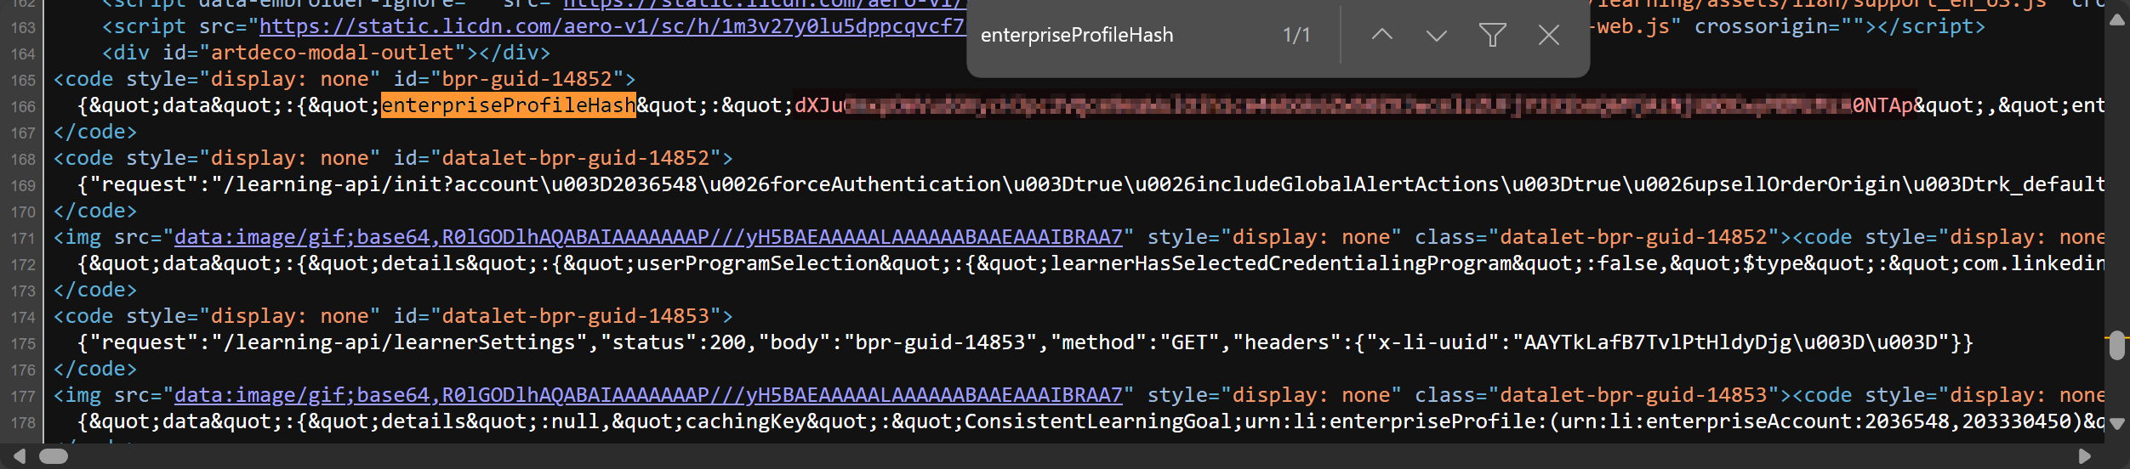Click the horizontal scrollbar thumb

pyautogui.click(x=53, y=456)
